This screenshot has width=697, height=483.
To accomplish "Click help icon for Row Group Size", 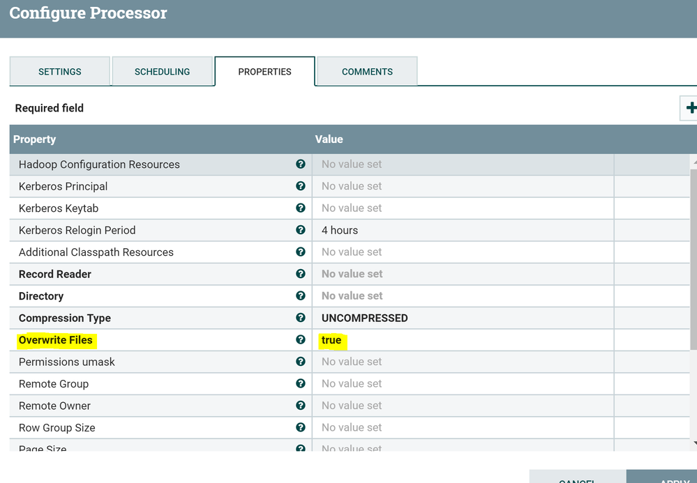I will (301, 427).
